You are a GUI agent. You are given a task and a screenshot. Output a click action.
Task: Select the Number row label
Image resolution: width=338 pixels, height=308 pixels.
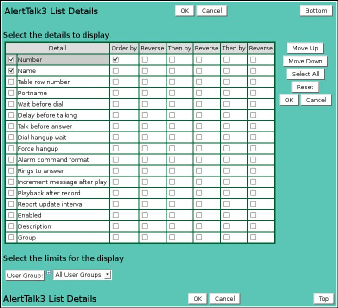[x=30, y=60]
